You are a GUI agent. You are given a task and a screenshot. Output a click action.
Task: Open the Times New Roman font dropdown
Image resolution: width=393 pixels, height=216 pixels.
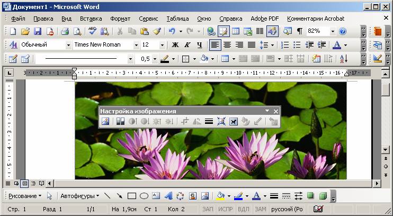tap(136, 45)
